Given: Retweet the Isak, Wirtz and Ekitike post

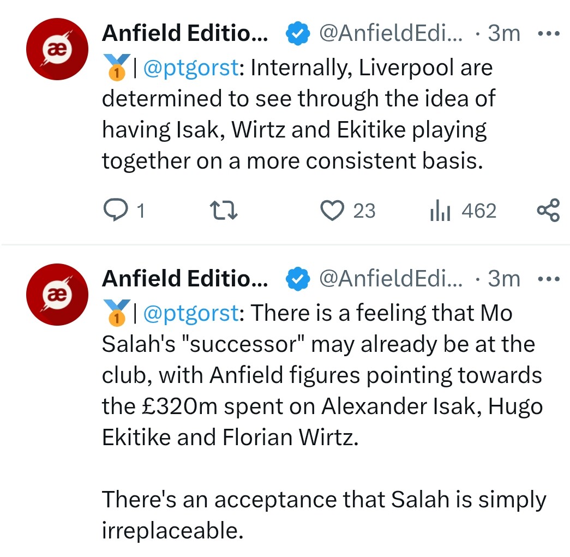Looking at the screenshot, I should (224, 211).
